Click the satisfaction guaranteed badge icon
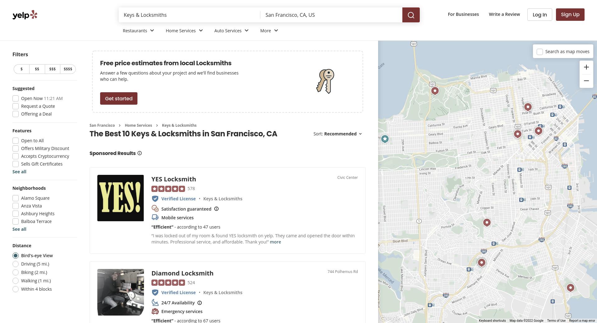This screenshot has height=323, width=597. pos(155,209)
